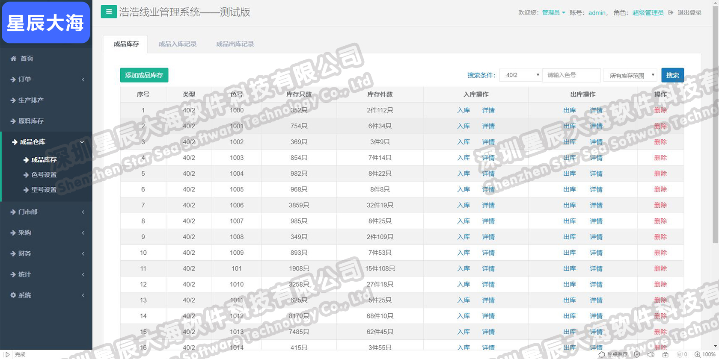Click the logout icon next to 退出登录
The image size is (719, 359).
[x=671, y=12]
